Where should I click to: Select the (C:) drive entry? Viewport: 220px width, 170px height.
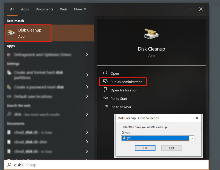(155, 138)
